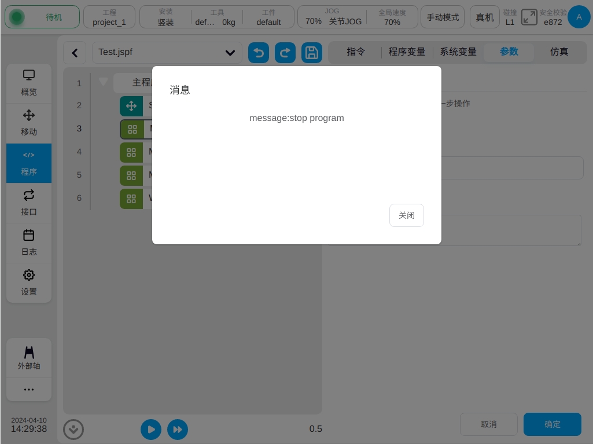Open the Log (日志) calendar page

29,243
